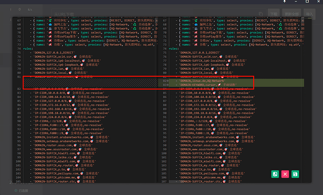Click '谷歌CNPlay下载' proxy group line in right pane
Screen dimensions: 323x195
coord(240,33)
